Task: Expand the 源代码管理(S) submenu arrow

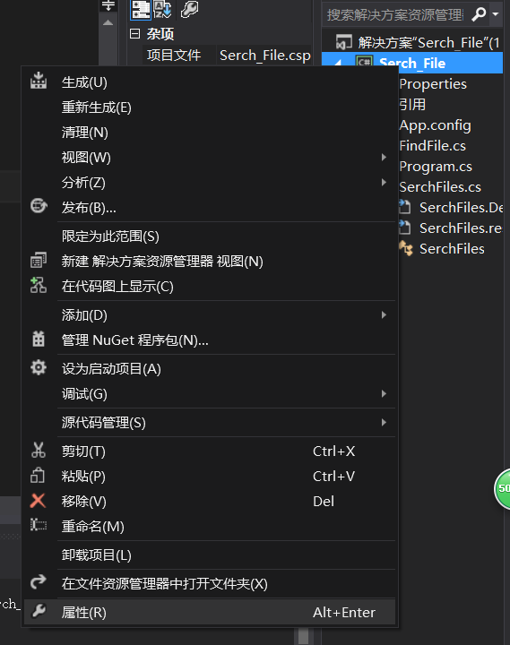Action: 384,422
